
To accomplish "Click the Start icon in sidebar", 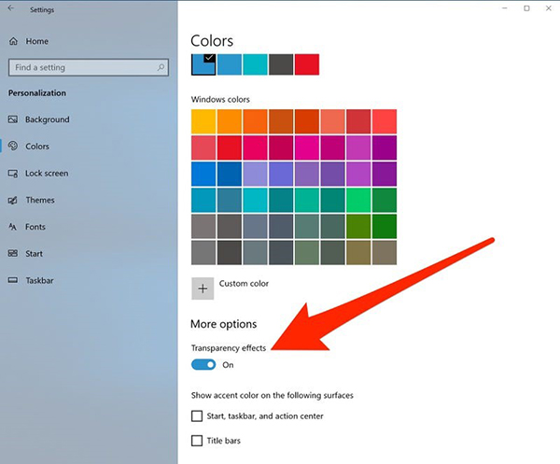I will point(13,254).
